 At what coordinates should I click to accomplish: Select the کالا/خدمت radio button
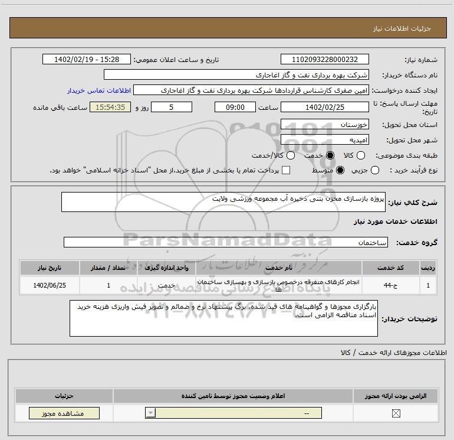291,155
